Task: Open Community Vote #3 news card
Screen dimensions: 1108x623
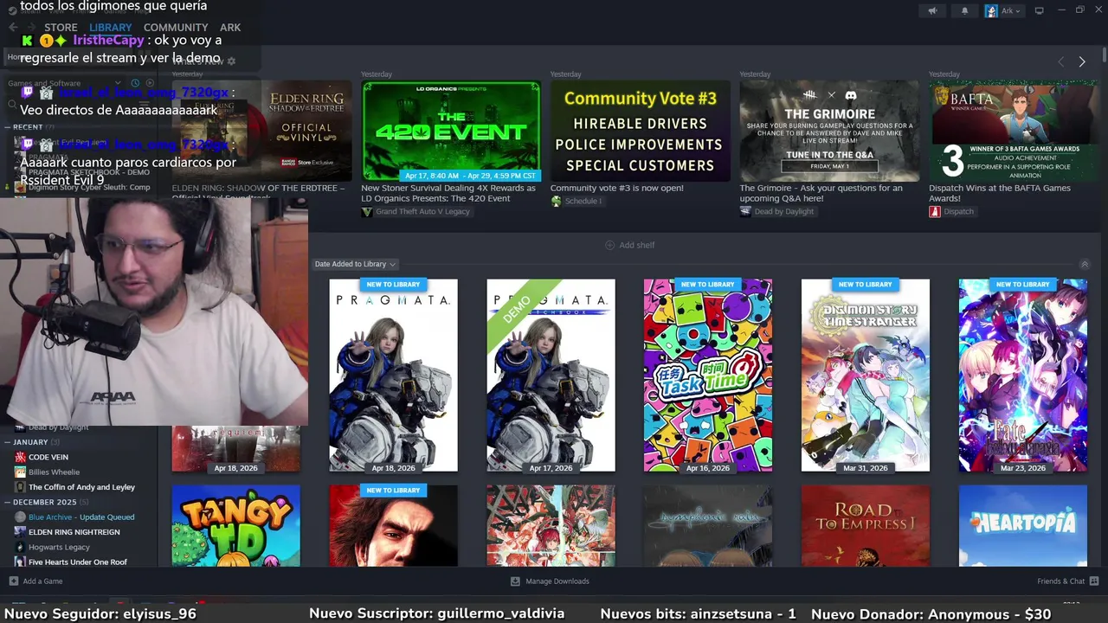Action: pos(641,131)
